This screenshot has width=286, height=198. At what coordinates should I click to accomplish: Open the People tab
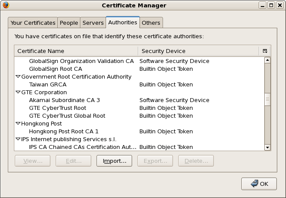[x=69, y=23]
